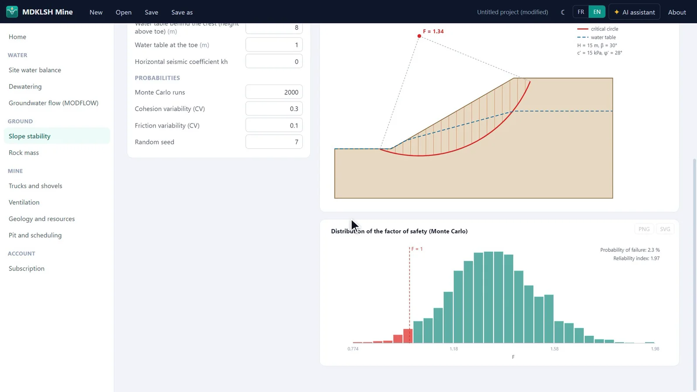The image size is (697, 392).
Task: Click the MDKLSH Mine logo icon
Action: coord(12,12)
